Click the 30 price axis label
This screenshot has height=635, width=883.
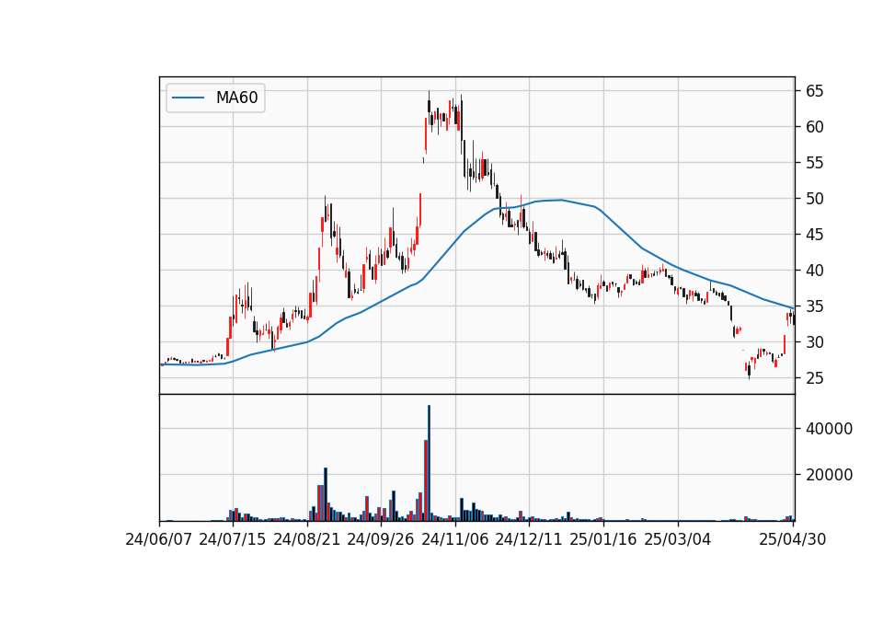coord(814,342)
